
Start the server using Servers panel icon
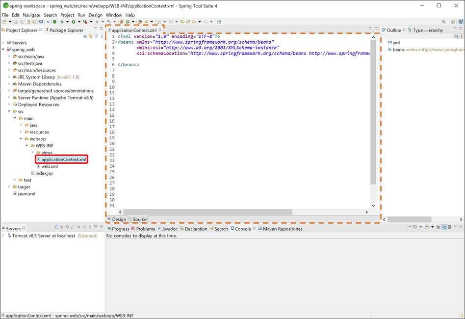pos(67,227)
